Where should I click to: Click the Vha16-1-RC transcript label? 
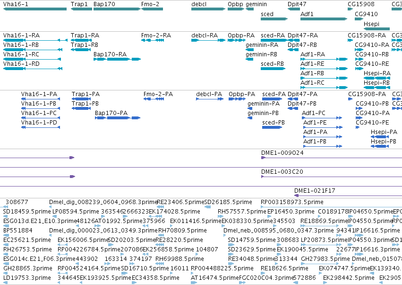pyautogui.click(x=21, y=54)
